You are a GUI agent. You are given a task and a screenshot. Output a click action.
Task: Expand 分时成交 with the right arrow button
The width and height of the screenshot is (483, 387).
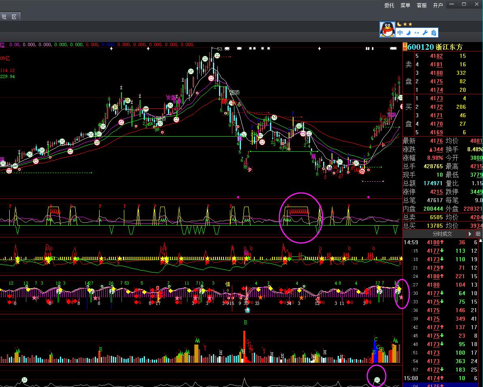[x=470, y=234]
